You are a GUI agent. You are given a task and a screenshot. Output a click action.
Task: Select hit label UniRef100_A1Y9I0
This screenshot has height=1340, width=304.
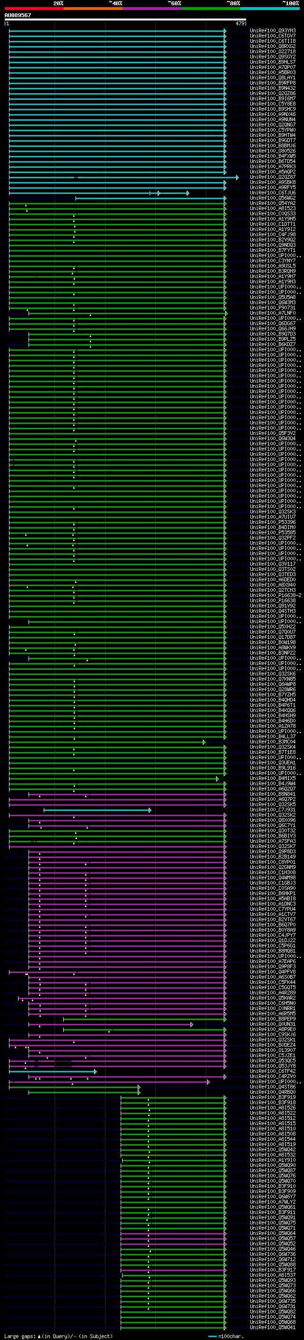pos(273,1160)
